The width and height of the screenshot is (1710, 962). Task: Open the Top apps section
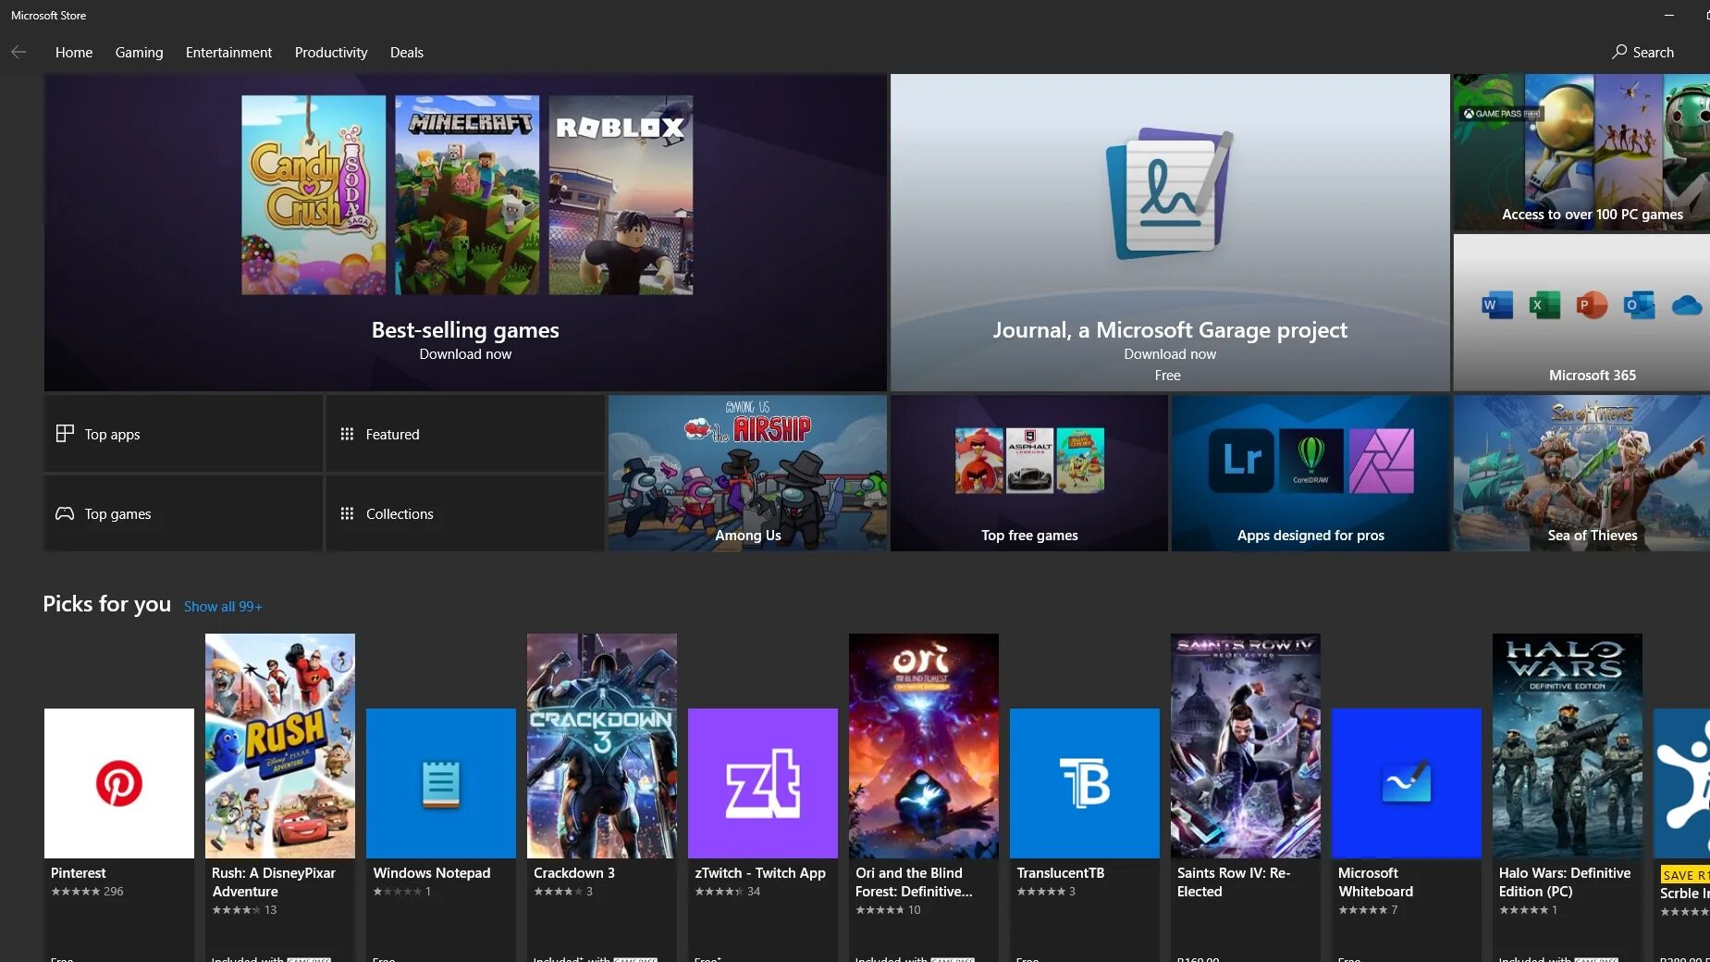pyautogui.click(x=182, y=433)
